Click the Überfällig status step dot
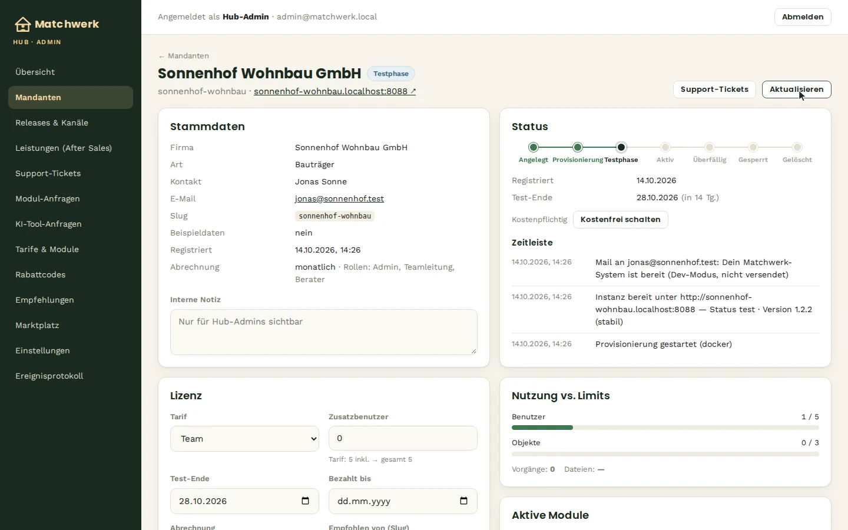Image resolution: width=848 pixels, height=530 pixels. [x=710, y=147]
